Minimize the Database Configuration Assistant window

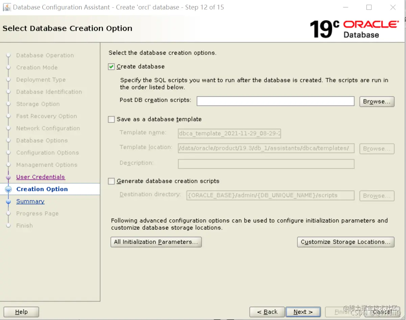coord(345,7)
